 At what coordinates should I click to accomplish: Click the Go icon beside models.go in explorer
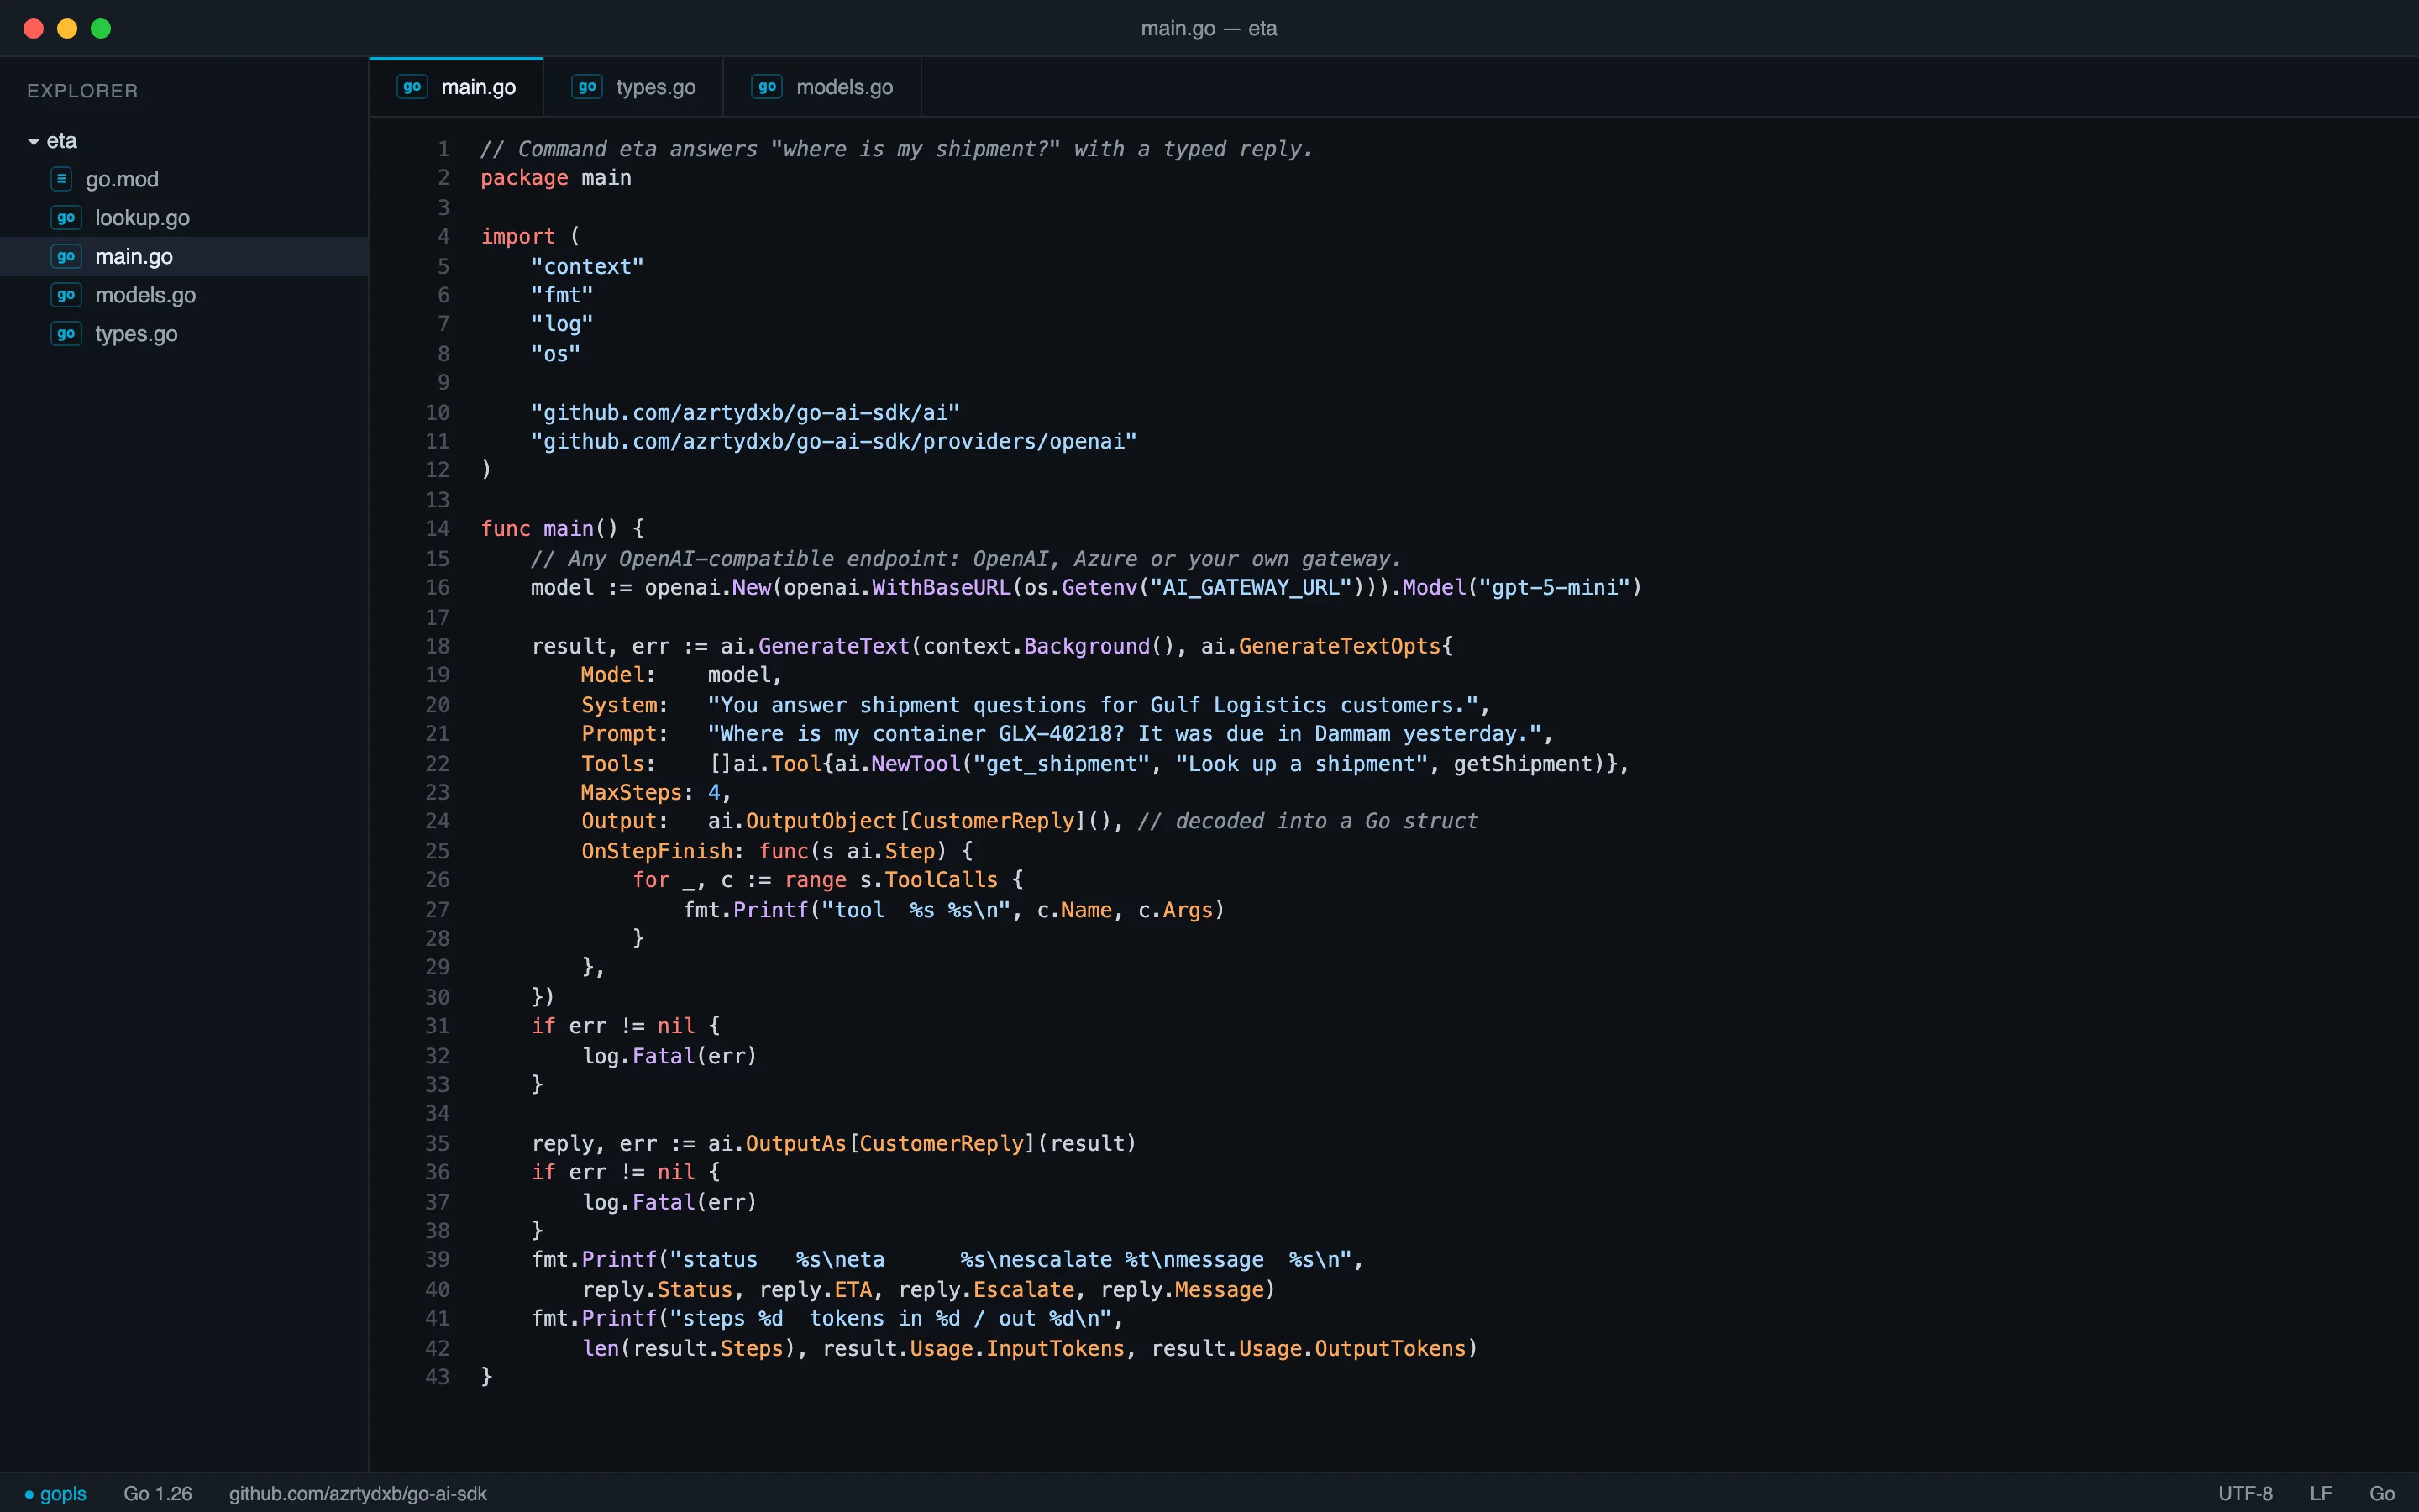(66, 295)
